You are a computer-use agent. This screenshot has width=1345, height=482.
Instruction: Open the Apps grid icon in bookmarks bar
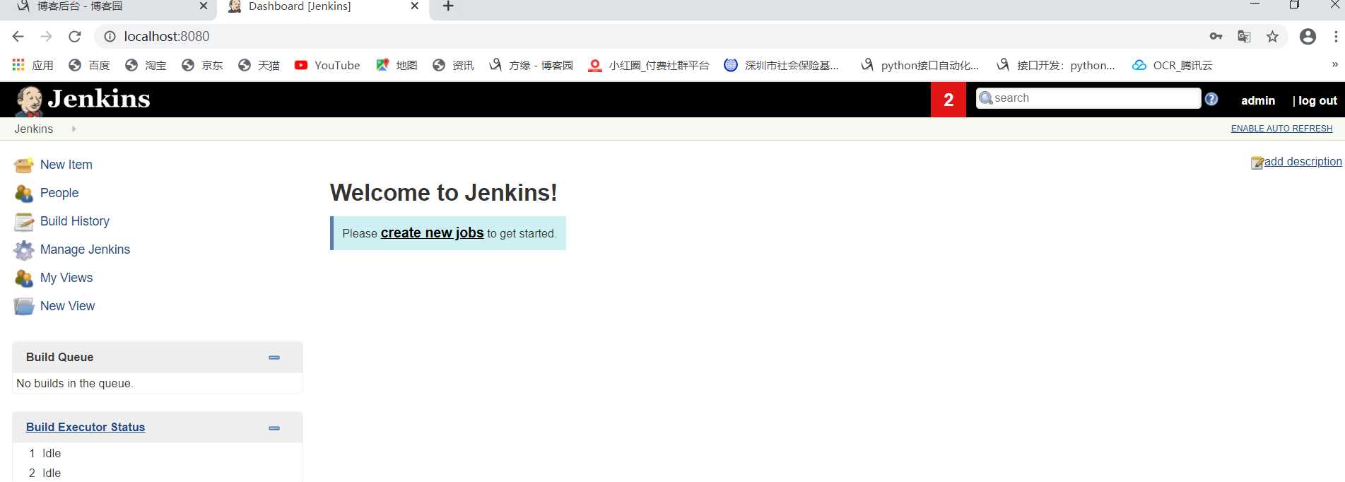[x=18, y=65]
